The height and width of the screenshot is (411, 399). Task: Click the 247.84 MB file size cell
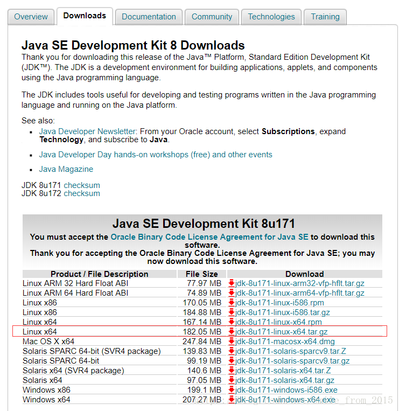tap(202, 342)
